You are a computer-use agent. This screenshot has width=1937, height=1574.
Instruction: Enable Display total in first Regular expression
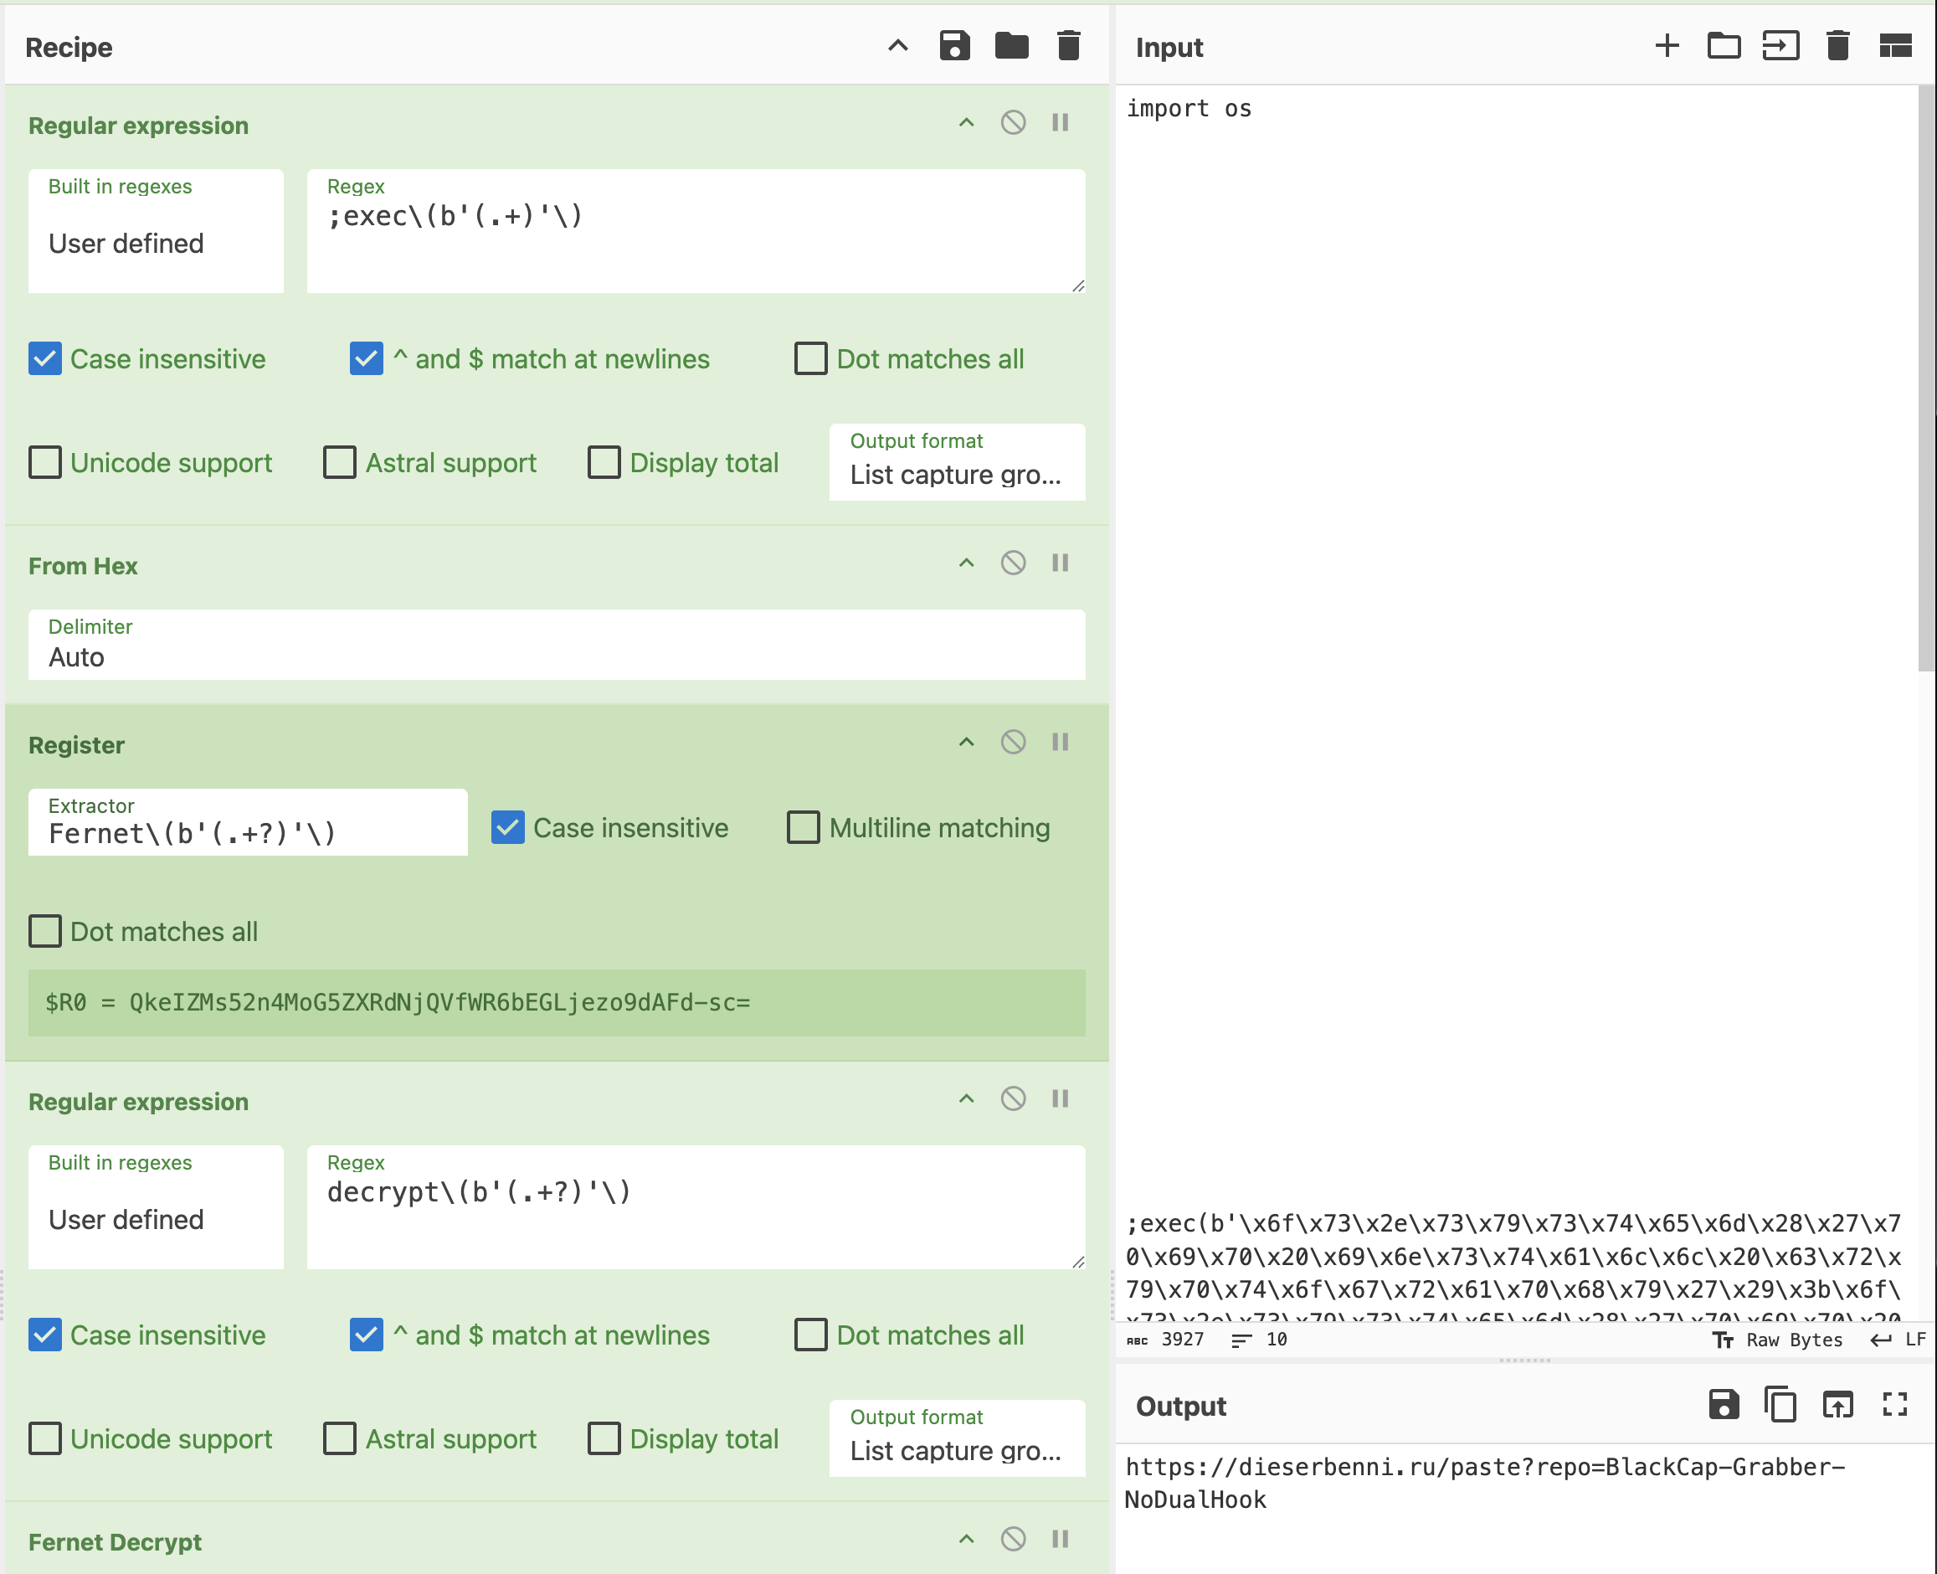click(604, 462)
